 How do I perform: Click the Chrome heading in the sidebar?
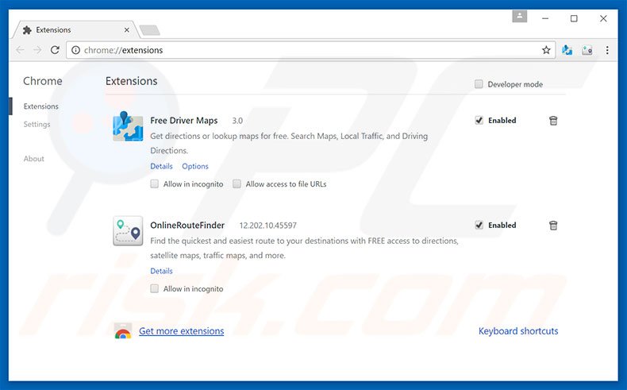42,81
